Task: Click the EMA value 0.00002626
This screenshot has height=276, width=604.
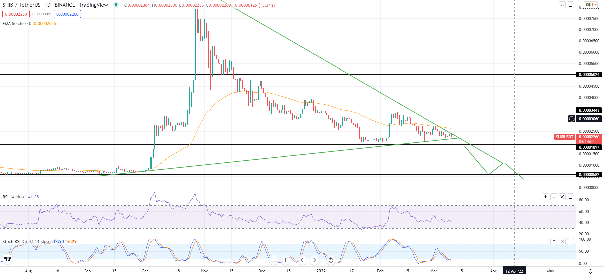Action: [45, 24]
